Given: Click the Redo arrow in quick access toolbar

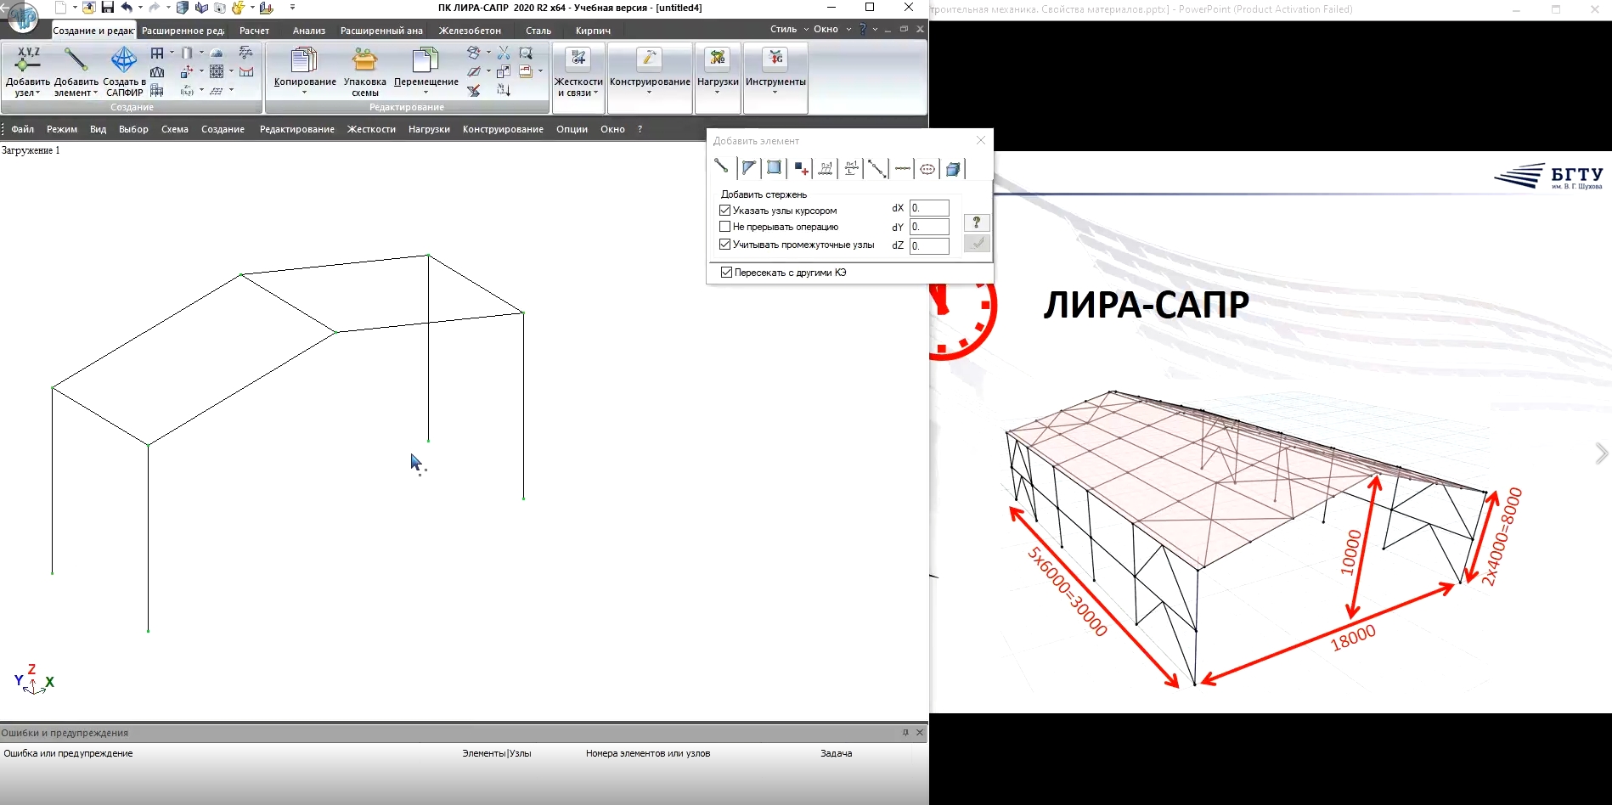Looking at the screenshot, I should pos(154,8).
